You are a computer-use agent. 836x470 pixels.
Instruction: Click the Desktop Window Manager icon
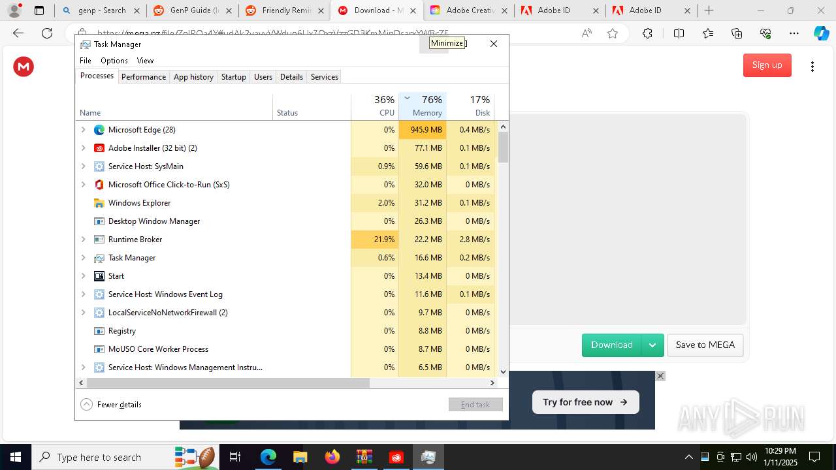tap(99, 221)
